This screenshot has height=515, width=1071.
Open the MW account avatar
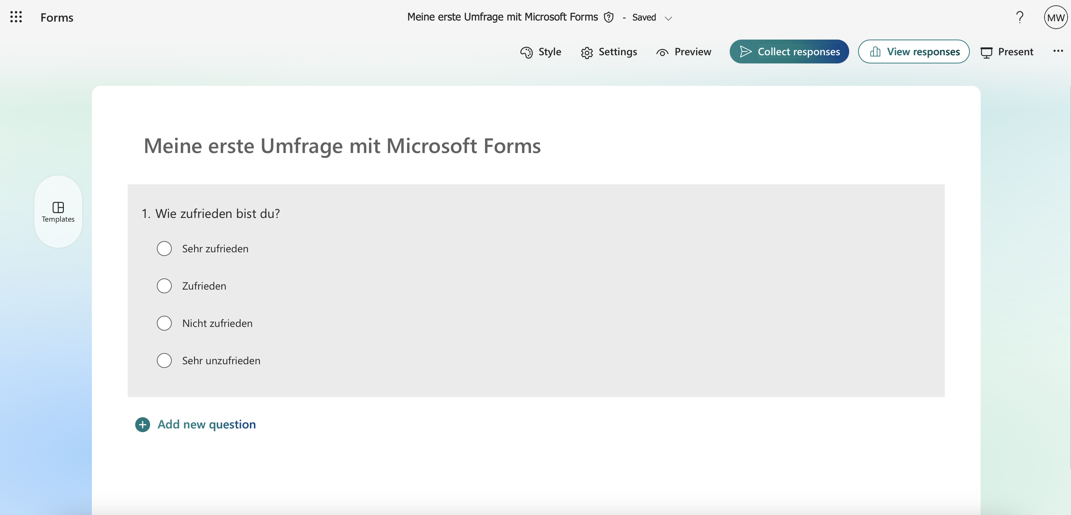click(1055, 18)
